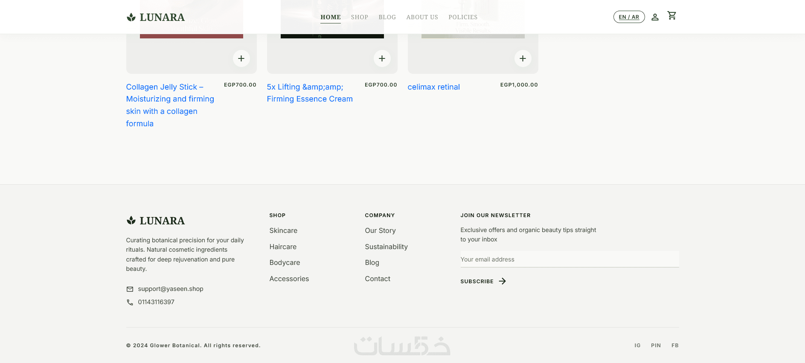This screenshot has height=363, width=805.
Task: Open the Shop menu item
Action: pyautogui.click(x=360, y=17)
